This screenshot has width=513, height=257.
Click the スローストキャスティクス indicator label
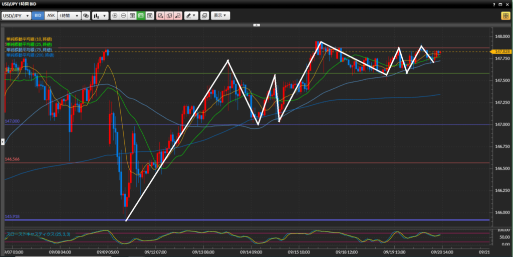(31, 233)
